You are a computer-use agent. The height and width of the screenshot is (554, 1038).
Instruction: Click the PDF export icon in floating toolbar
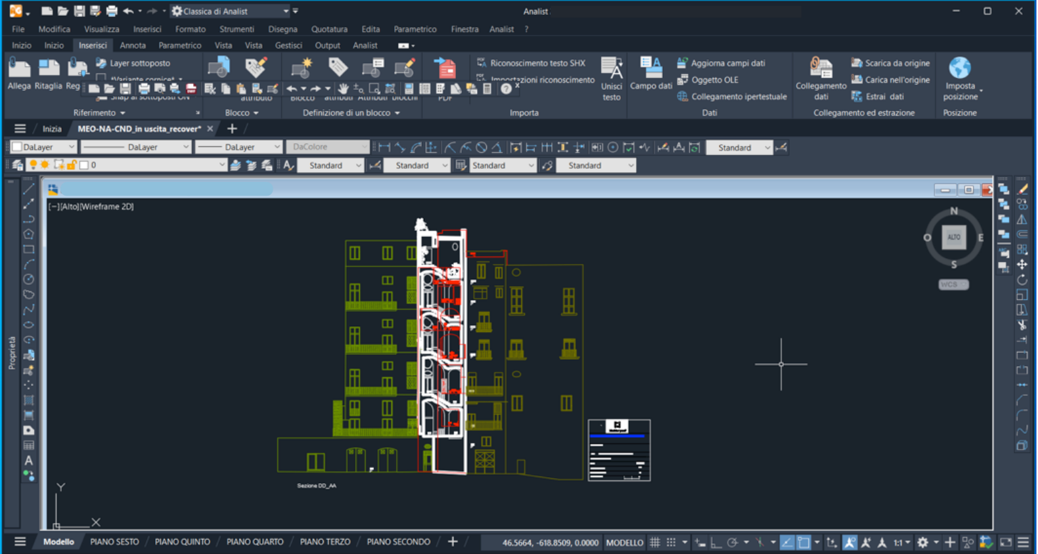[x=191, y=89]
